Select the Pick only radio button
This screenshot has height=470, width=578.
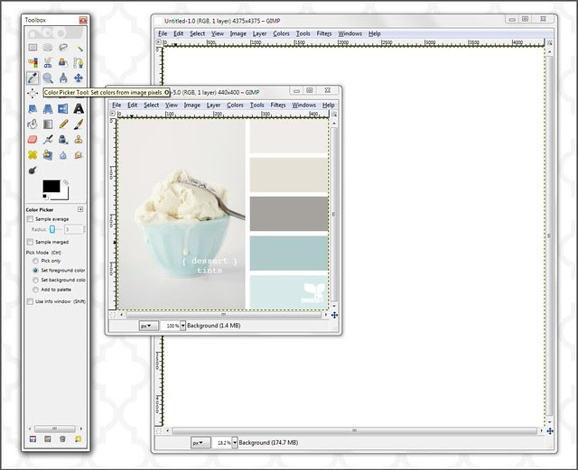pos(35,260)
